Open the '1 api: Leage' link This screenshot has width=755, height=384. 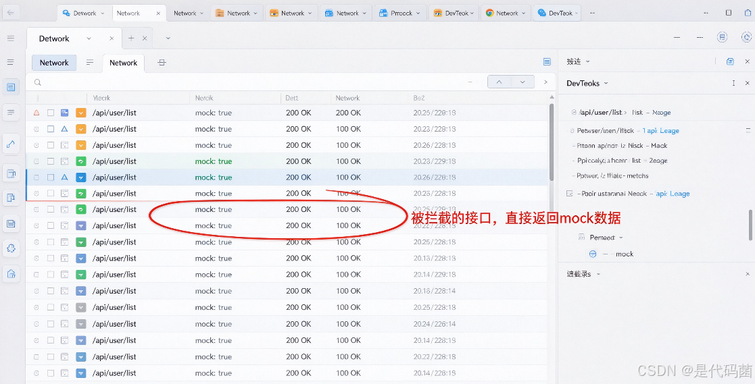660,131
